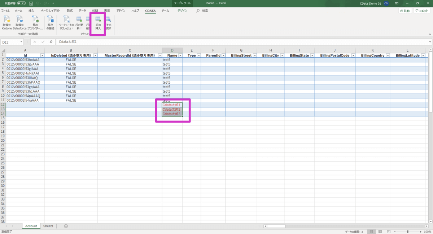Click 行の挿入 insert rows button
The image size is (433, 234).
[98, 23]
